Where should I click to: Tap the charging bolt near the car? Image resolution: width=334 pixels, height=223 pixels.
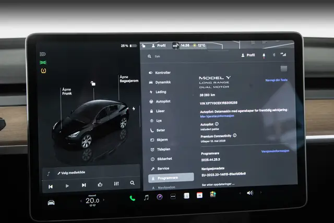(134, 109)
